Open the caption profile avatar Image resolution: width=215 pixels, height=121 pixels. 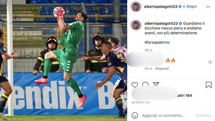pyautogui.click(x=136, y=25)
